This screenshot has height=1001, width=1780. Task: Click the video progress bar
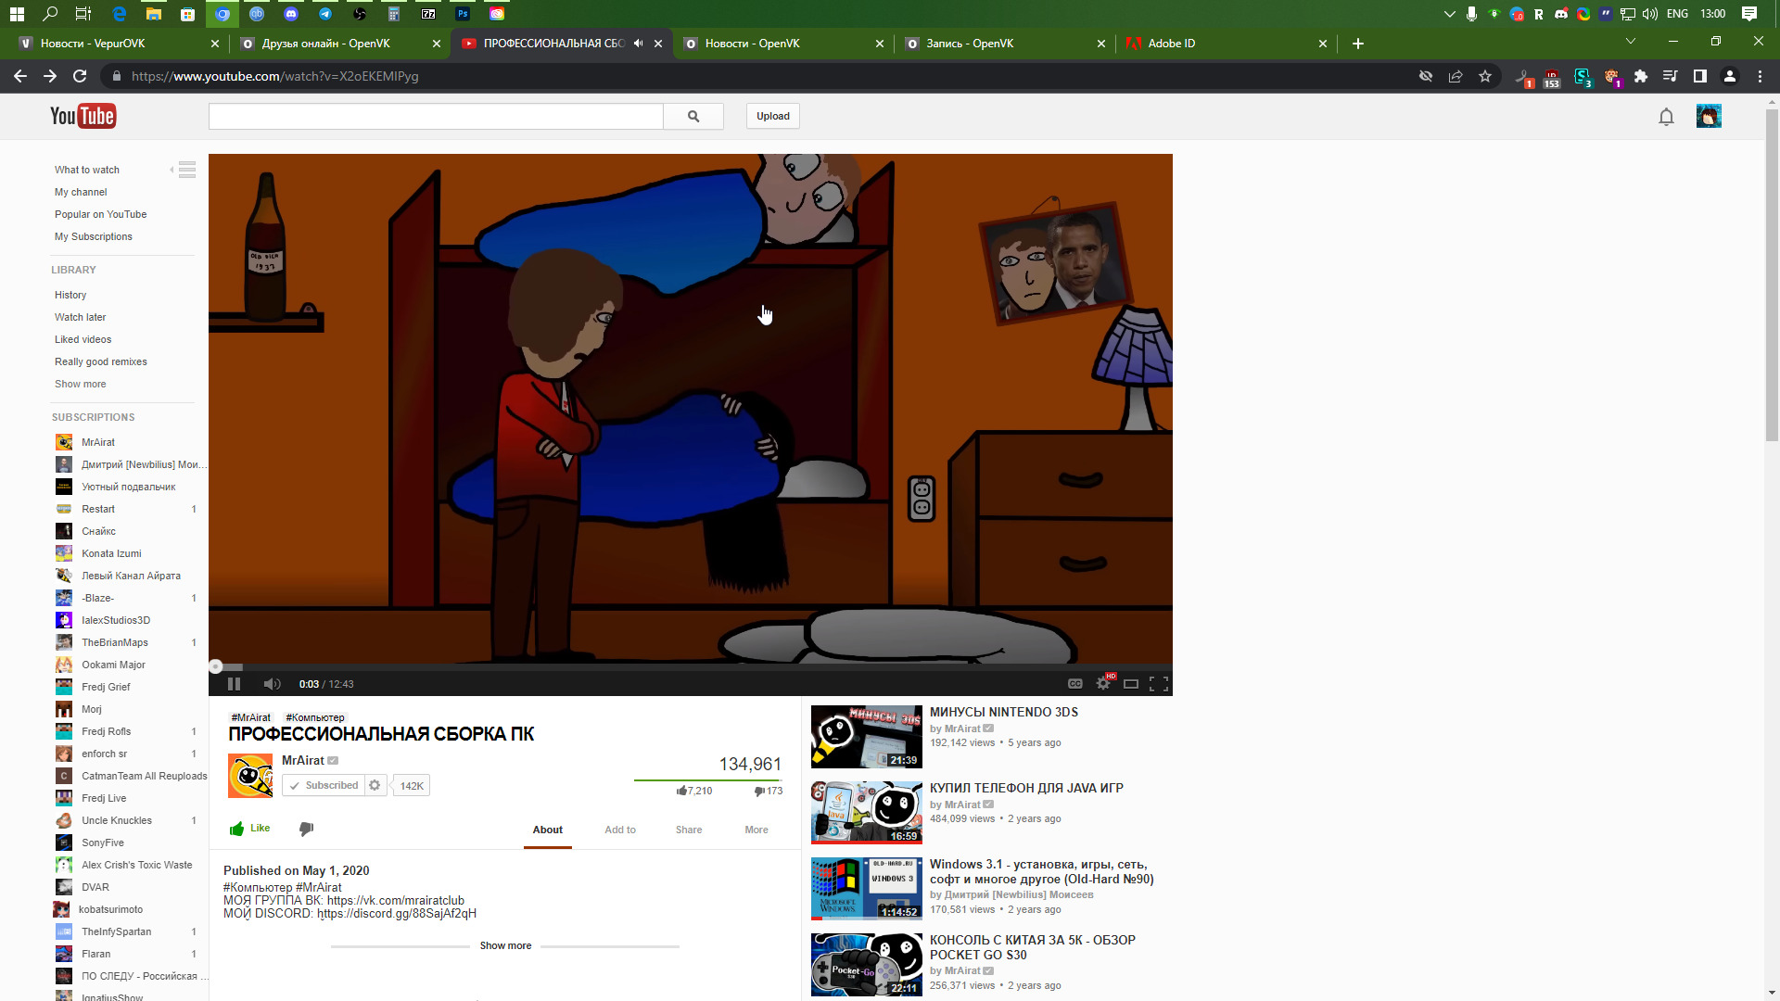(x=690, y=666)
